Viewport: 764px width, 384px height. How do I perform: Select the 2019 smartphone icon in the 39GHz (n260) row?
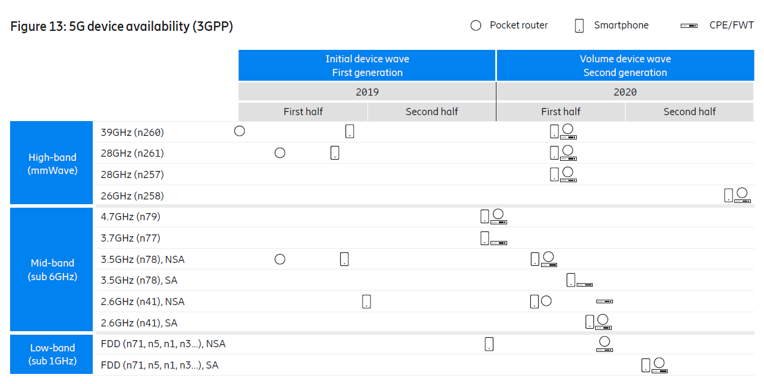350,131
